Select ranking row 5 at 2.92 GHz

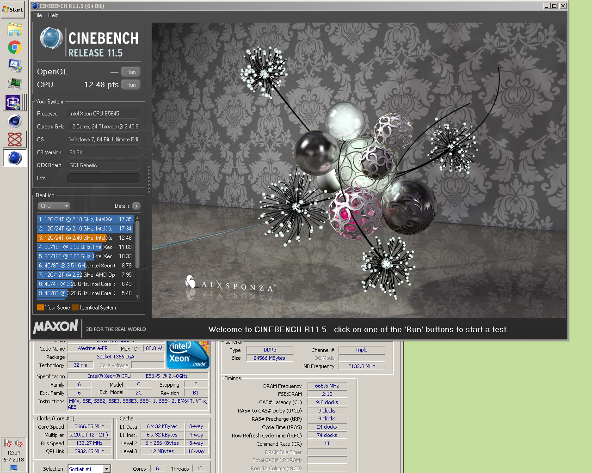pos(85,256)
